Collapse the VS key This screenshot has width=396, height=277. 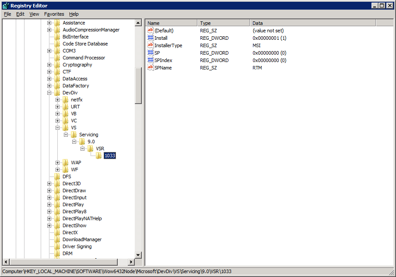click(58, 128)
